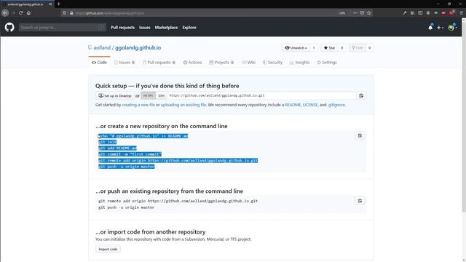The width and height of the screenshot is (466, 262).
Task: Toggle the browser sidebar icon
Action: [420, 13]
